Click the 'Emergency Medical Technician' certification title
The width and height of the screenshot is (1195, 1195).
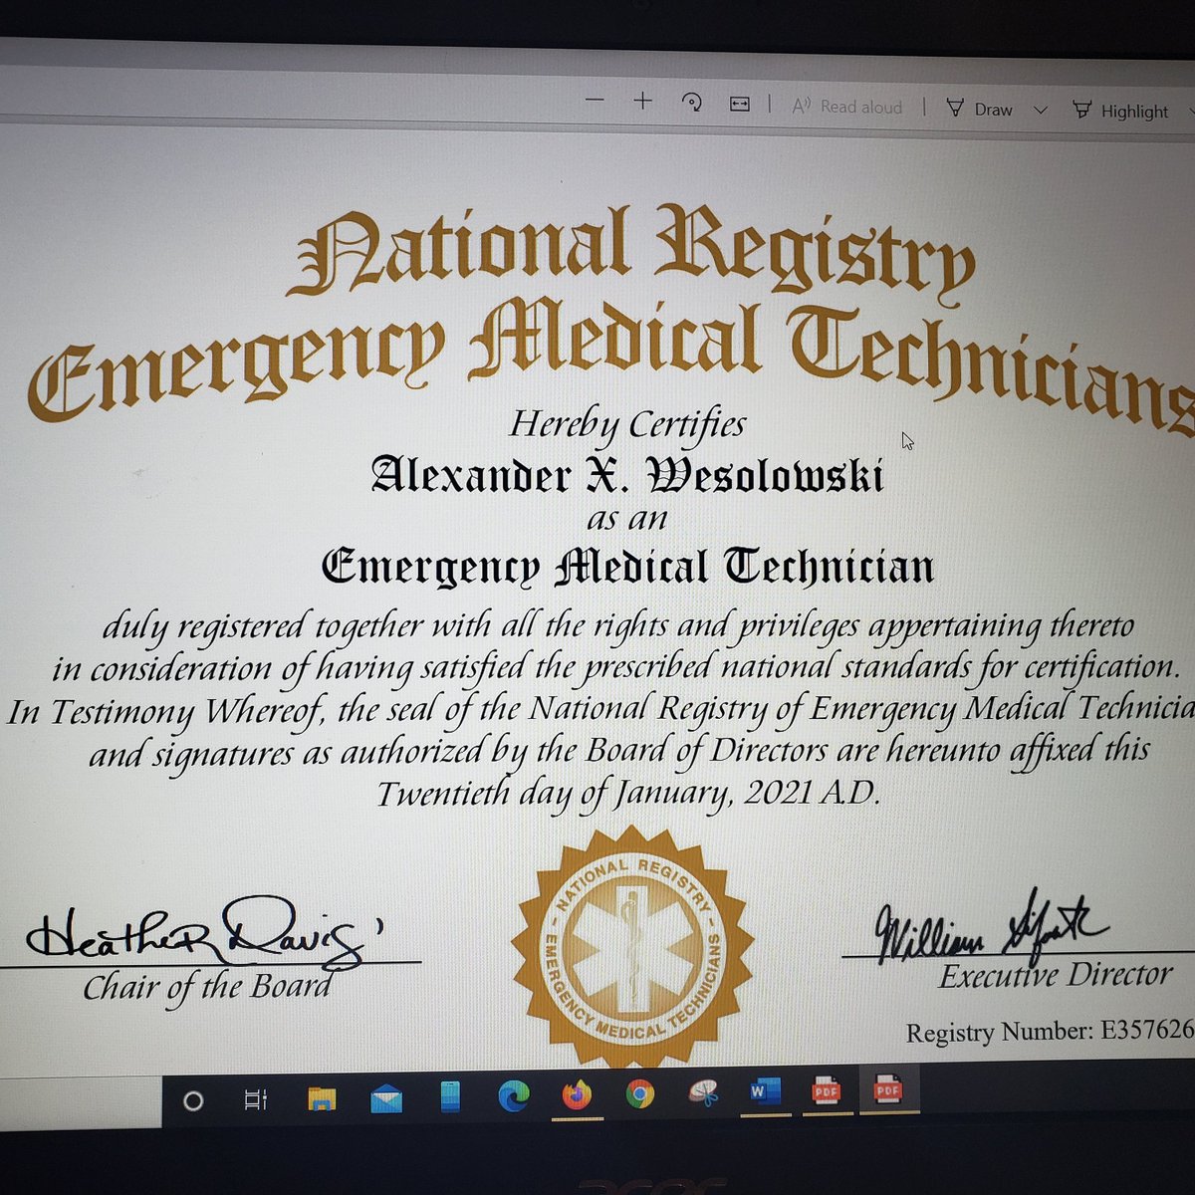coord(628,568)
